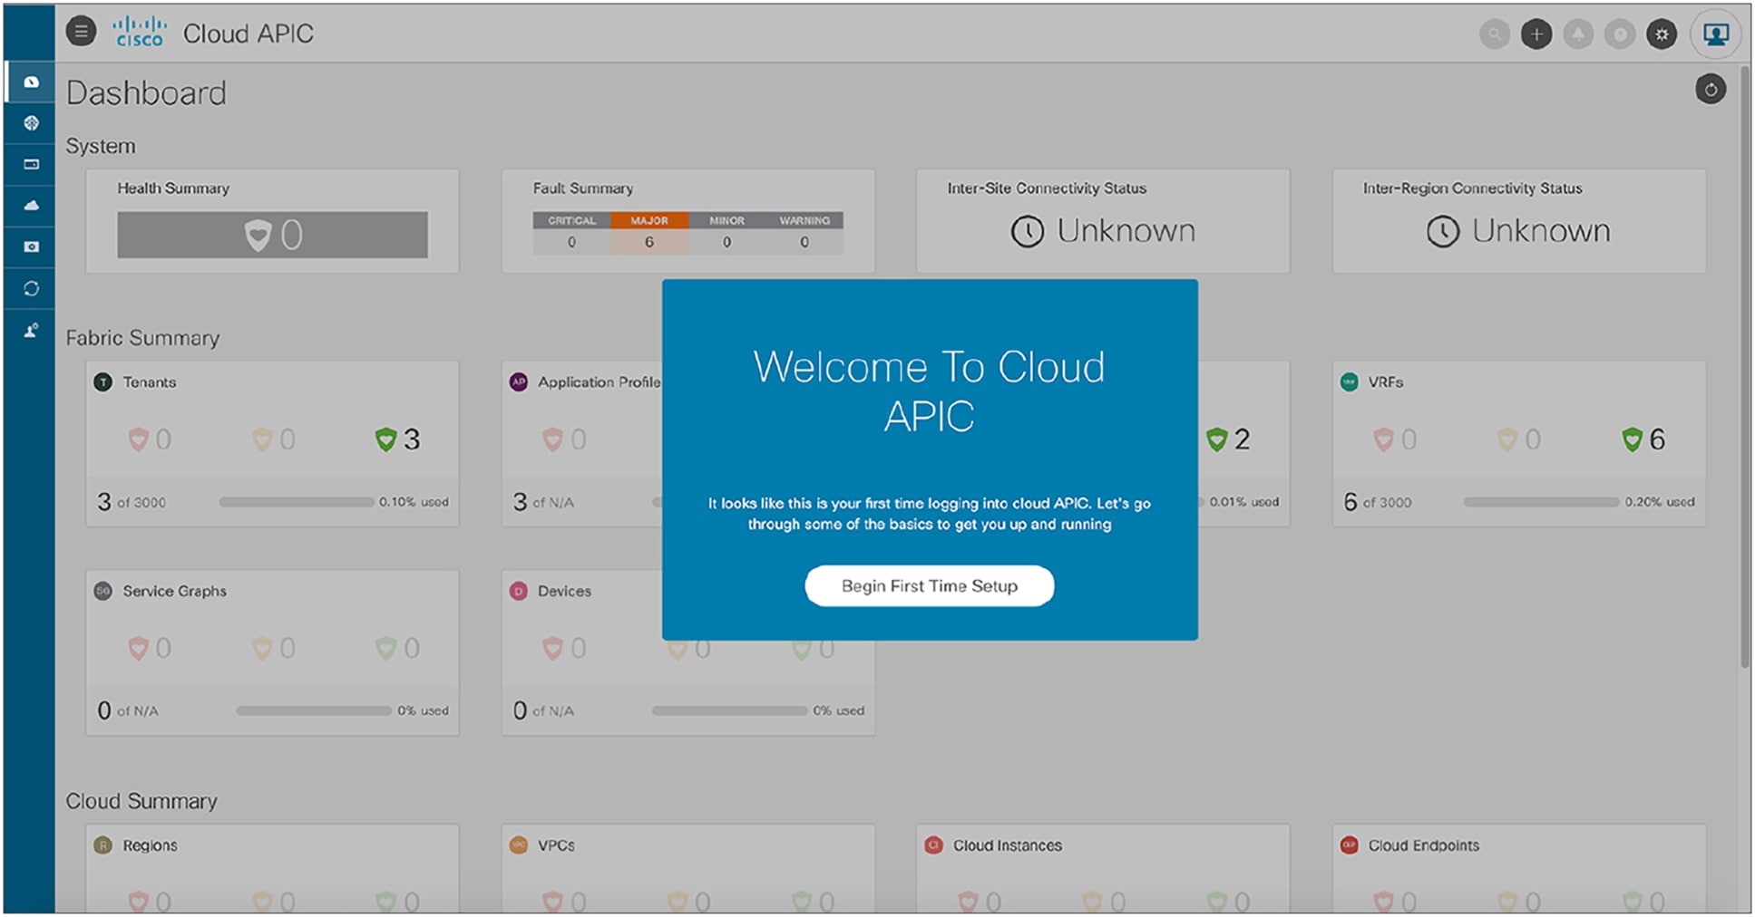The height and width of the screenshot is (917, 1755).
Task: Click the 'Welcome To Cloud APIC' dialog heading
Action: pos(930,391)
